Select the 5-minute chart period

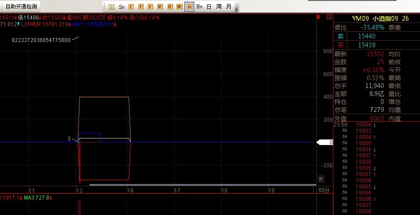tap(150, 7)
